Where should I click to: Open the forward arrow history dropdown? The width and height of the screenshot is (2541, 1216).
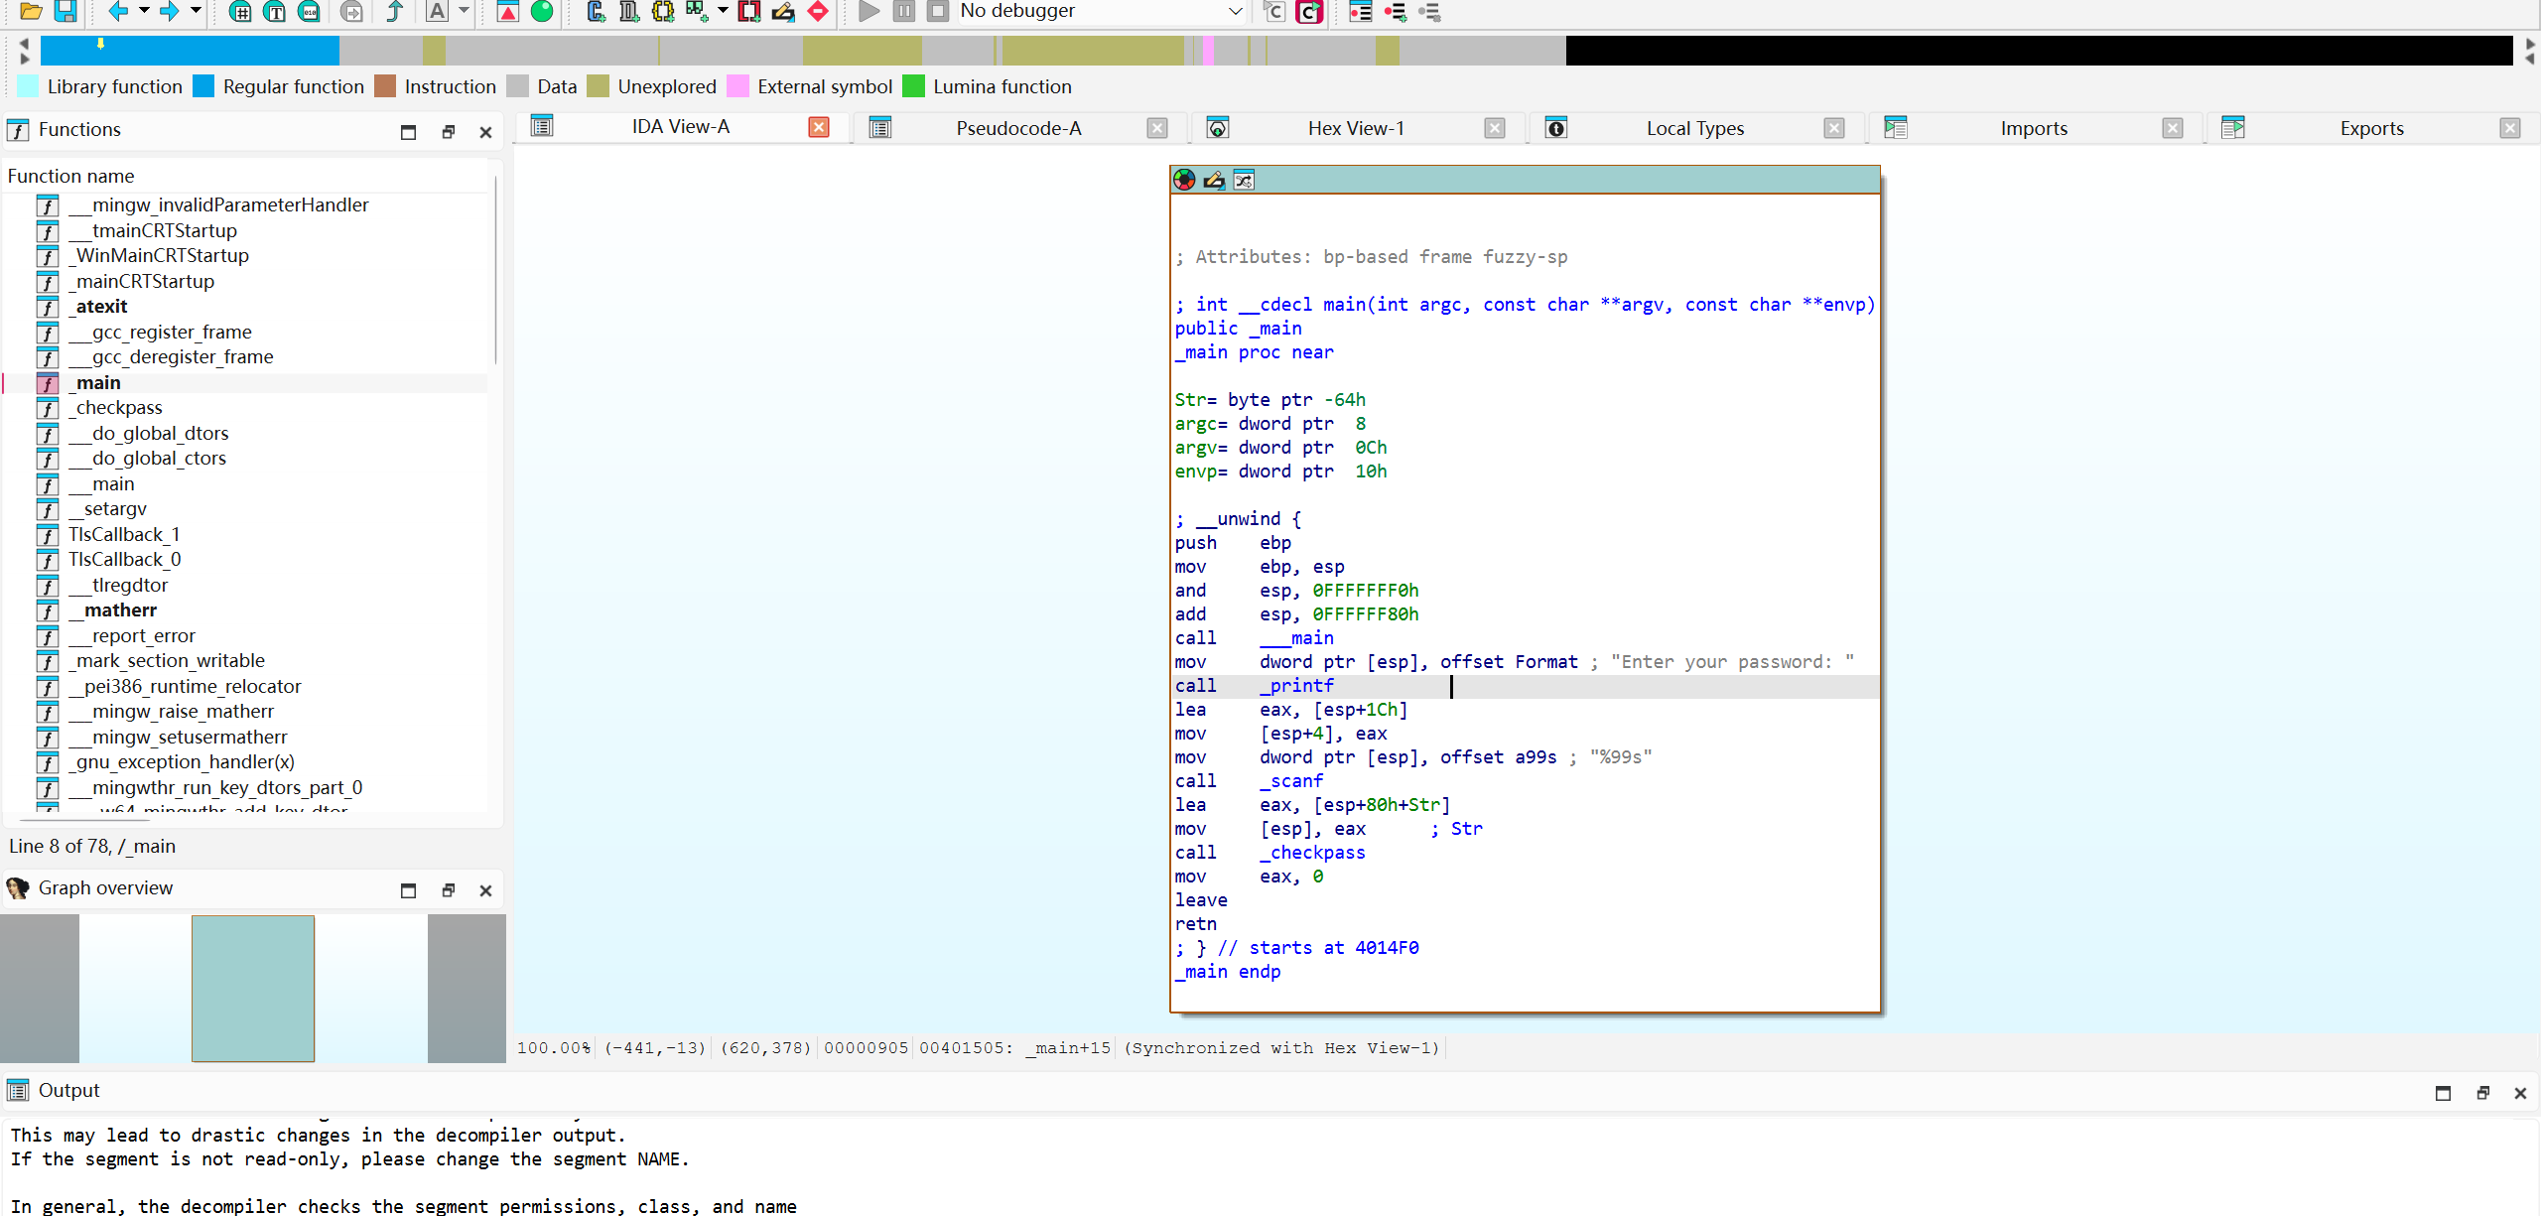point(196,11)
